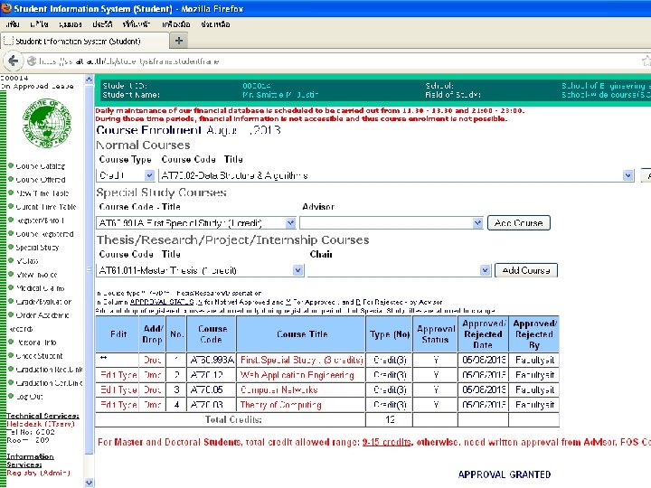Click the APPROVAL STATUS link in the notes

click(x=162, y=302)
